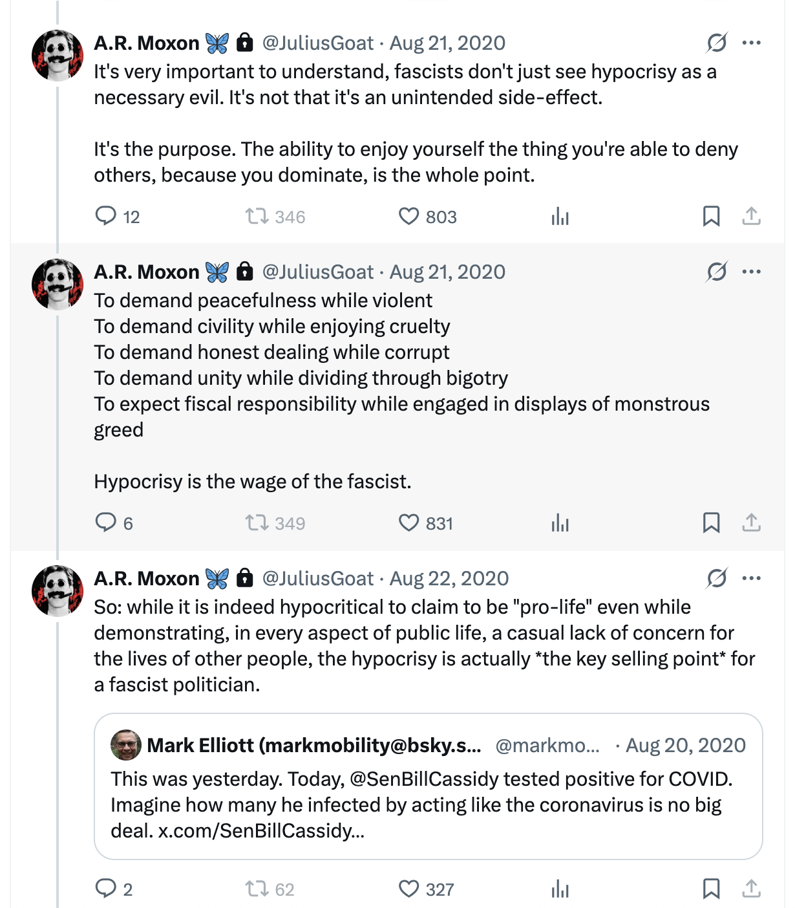This screenshot has width=795, height=908.
Task: Reply to the "very important to understand" tweet
Action: [105, 216]
